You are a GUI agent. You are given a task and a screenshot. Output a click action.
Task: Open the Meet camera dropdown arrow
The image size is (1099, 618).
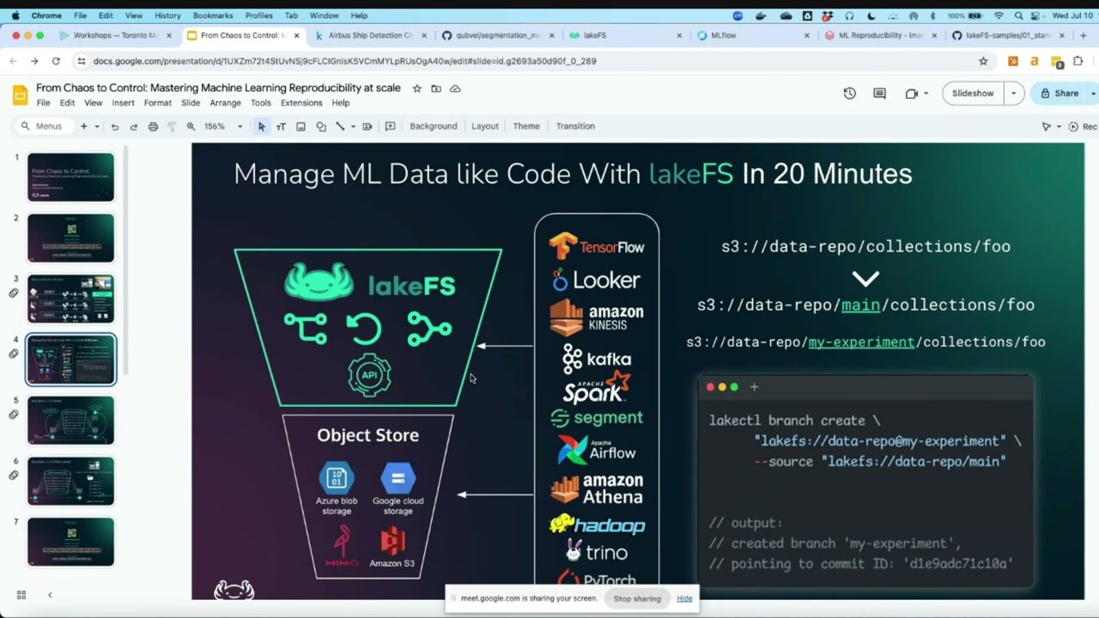click(926, 94)
